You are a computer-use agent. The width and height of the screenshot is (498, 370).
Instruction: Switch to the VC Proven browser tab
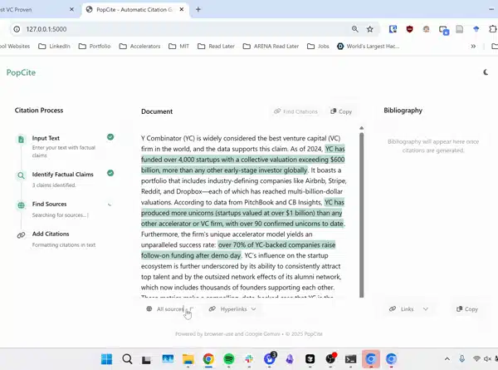[35, 9]
